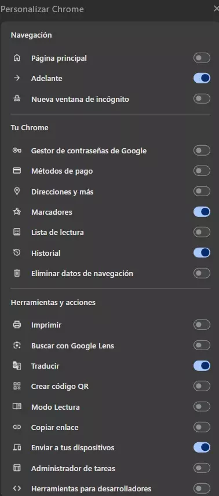Switch on the Lista de lectura toggle
The height and width of the screenshot is (496, 219).
202,232
